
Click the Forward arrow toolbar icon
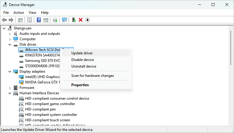pos(11,20)
